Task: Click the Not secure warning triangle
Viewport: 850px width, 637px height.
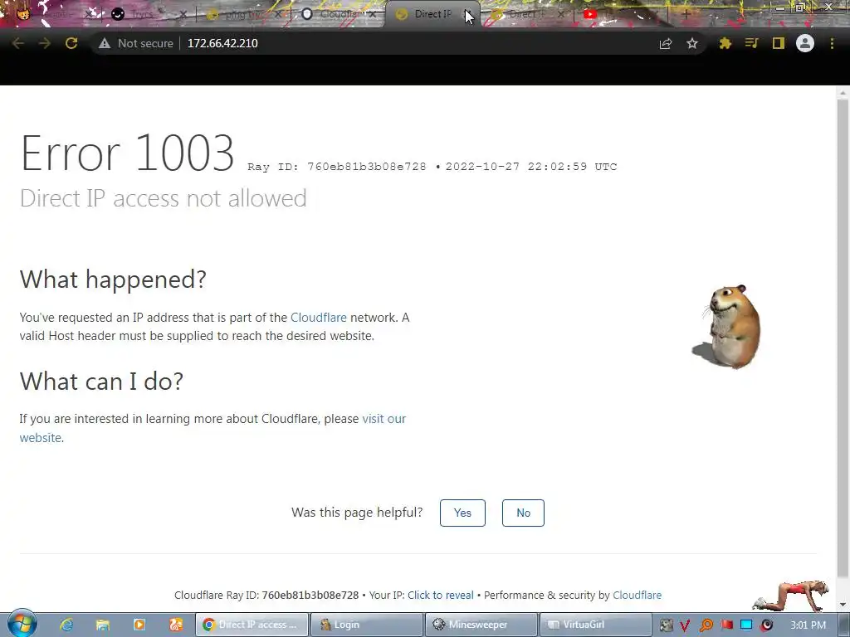Action: 105,43
